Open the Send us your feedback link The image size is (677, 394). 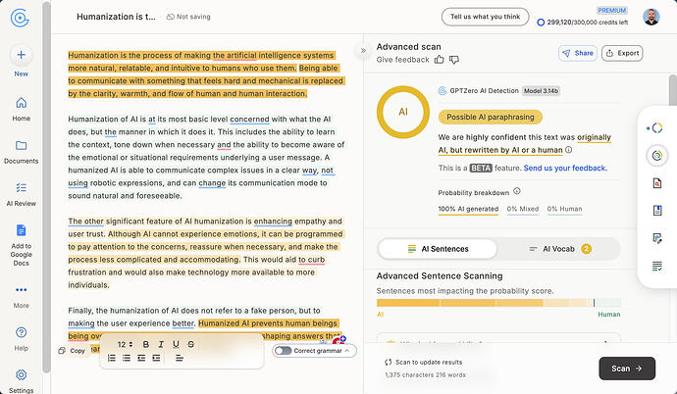coord(565,169)
